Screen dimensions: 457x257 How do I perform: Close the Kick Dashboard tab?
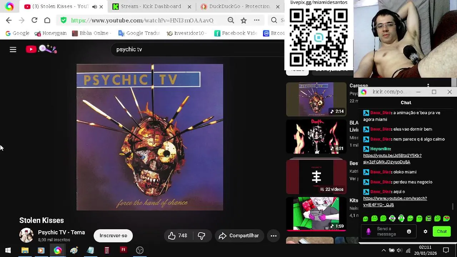190,6
